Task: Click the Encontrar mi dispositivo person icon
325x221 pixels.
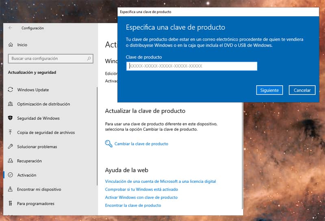Action: 10,189
